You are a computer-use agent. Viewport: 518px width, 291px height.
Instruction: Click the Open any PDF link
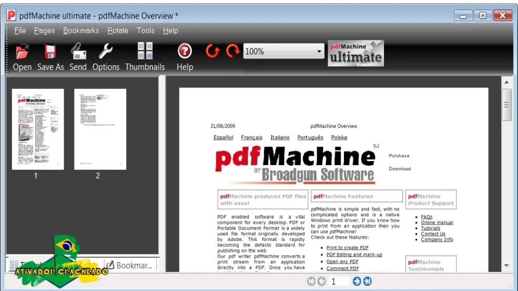point(342,262)
